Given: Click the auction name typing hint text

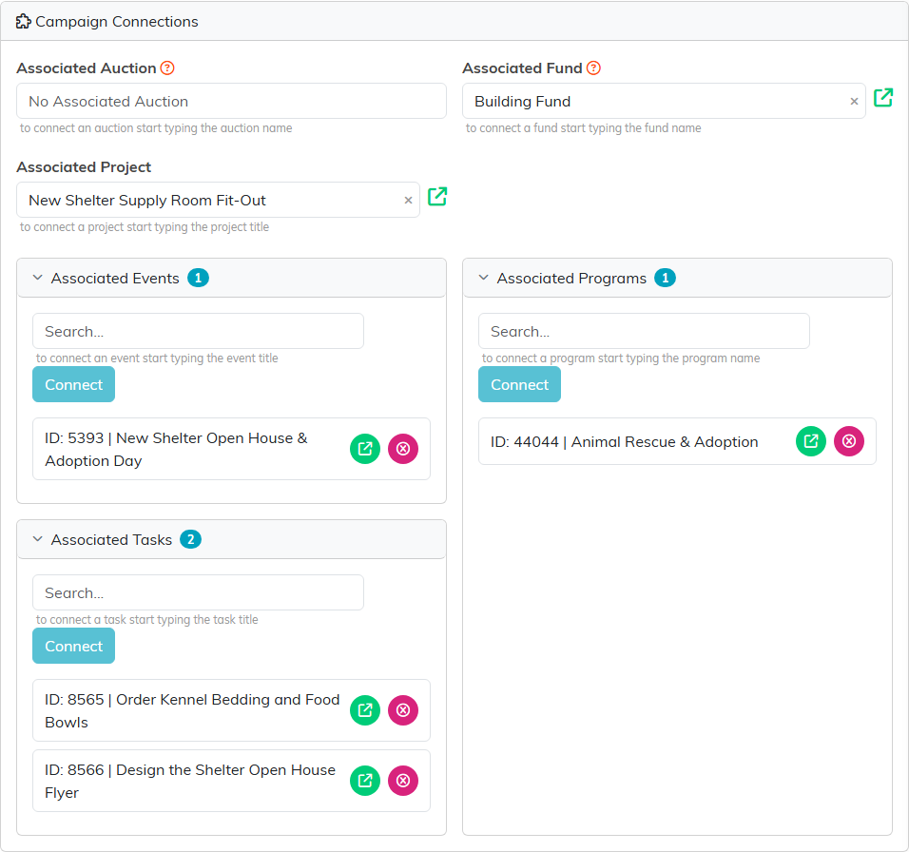Looking at the screenshot, I should (156, 128).
